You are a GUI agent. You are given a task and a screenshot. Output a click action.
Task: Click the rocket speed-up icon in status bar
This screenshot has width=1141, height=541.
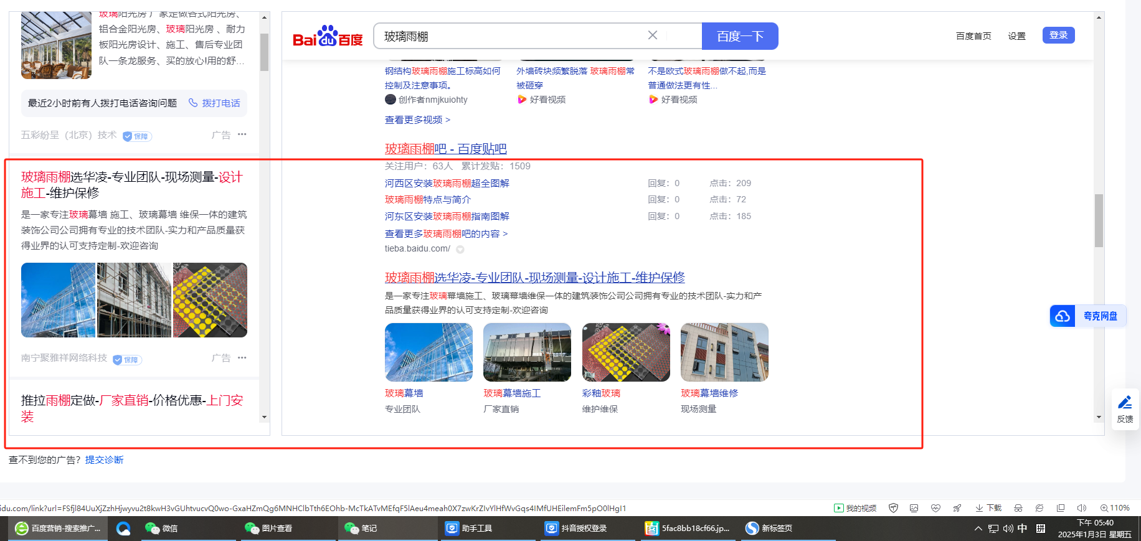[x=957, y=508]
